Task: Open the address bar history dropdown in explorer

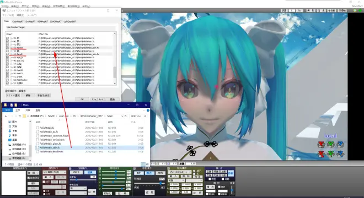Action: click(122, 116)
